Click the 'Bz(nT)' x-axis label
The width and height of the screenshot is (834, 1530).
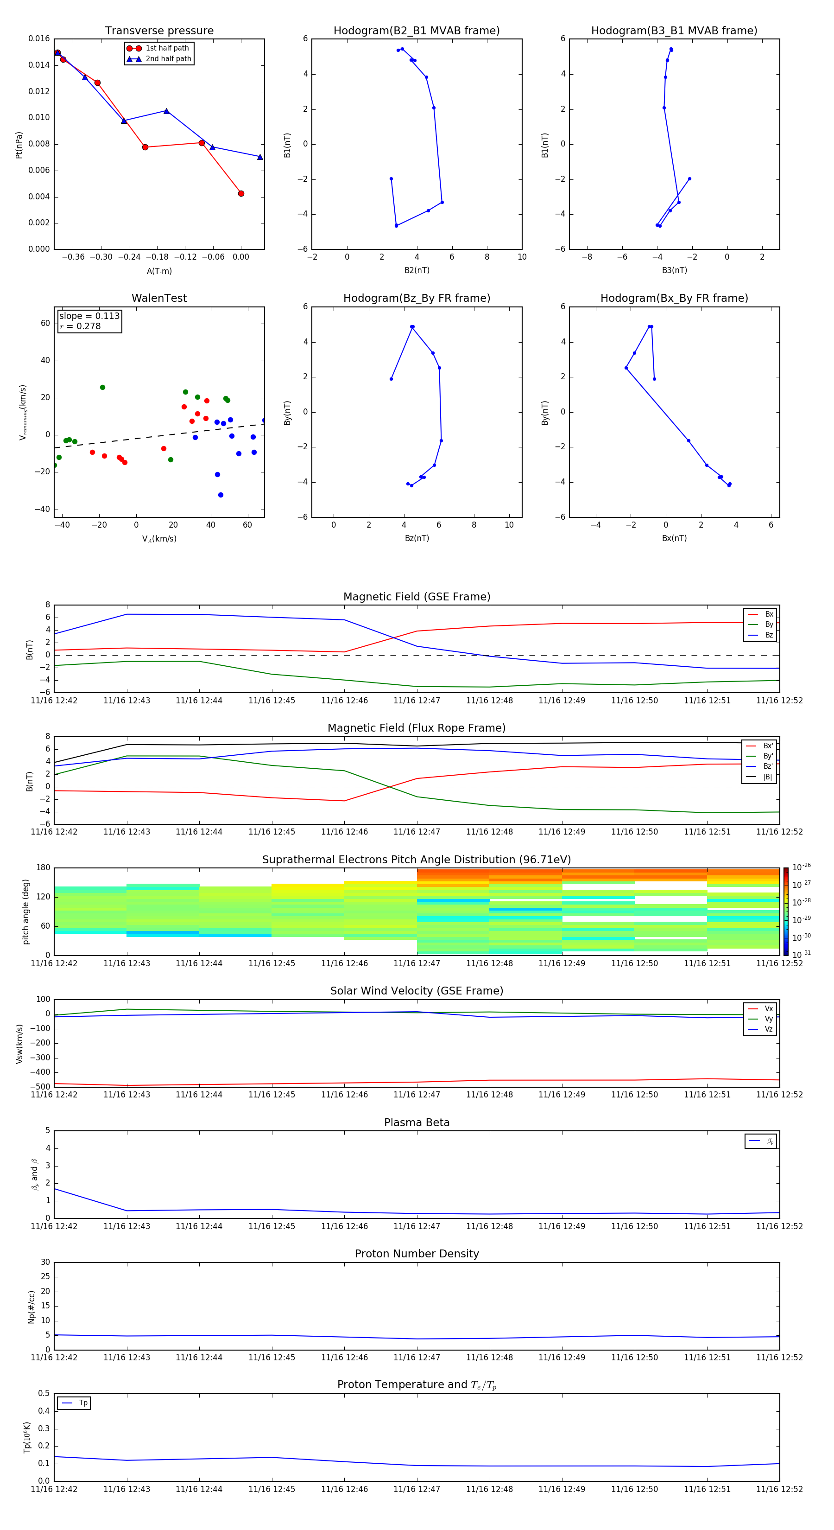click(x=417, y=538)
